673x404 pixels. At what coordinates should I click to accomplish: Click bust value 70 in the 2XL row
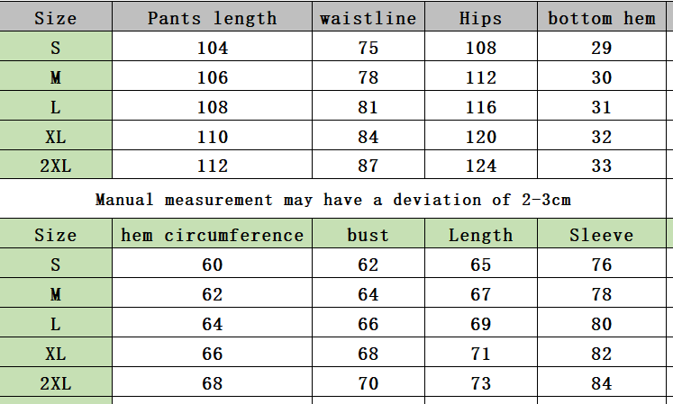[x=368, y=383]
